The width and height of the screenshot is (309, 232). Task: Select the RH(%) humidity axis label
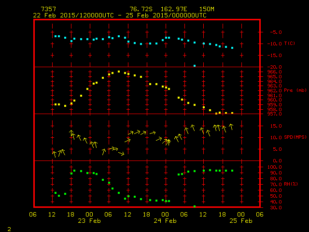(x=292, y=184)
